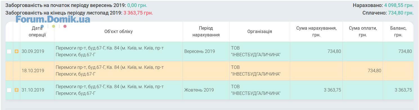
Task: Click the blue dot under the watermark
Action: click(42, 26)
